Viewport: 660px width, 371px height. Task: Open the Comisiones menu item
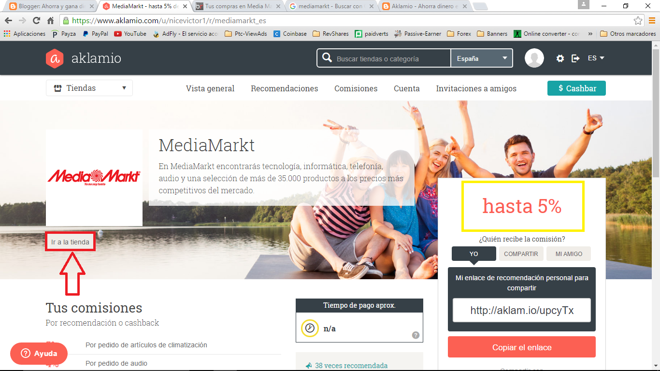(x=356, y=88)
